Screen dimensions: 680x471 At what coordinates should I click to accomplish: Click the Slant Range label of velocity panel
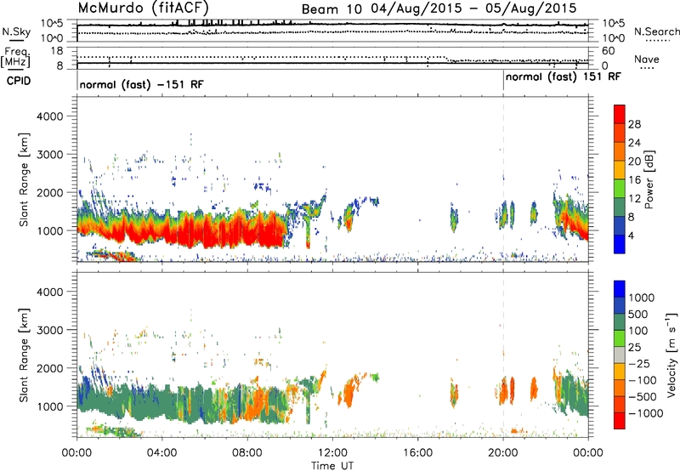(x=24, y=355)
